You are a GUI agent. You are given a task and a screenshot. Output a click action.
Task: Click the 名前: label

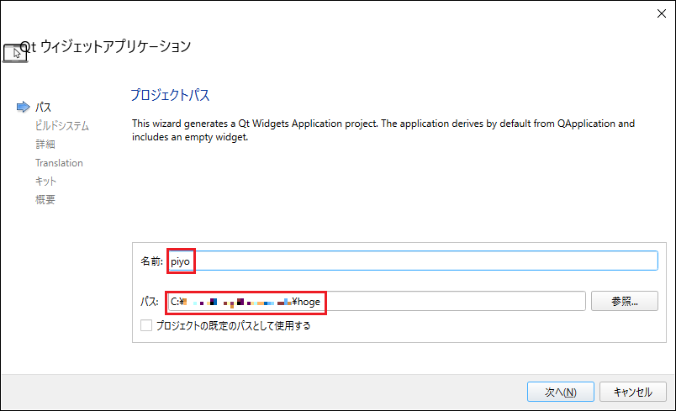coord(151,261)
